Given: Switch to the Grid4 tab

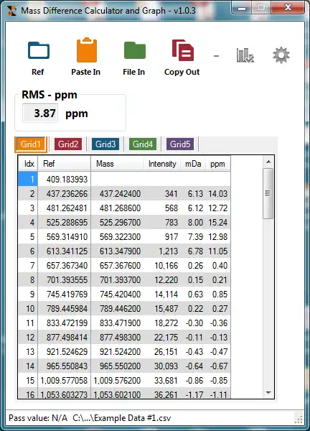Looking at the screenshot, I should tap(143, 144).
